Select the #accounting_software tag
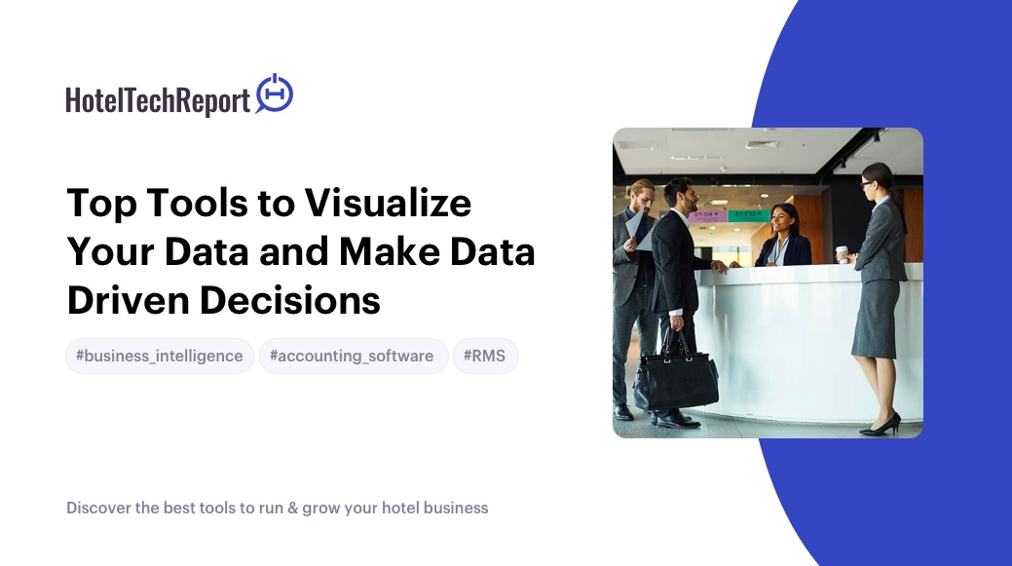This screenshot has height=566, width=1012. (x=353, y=356)
